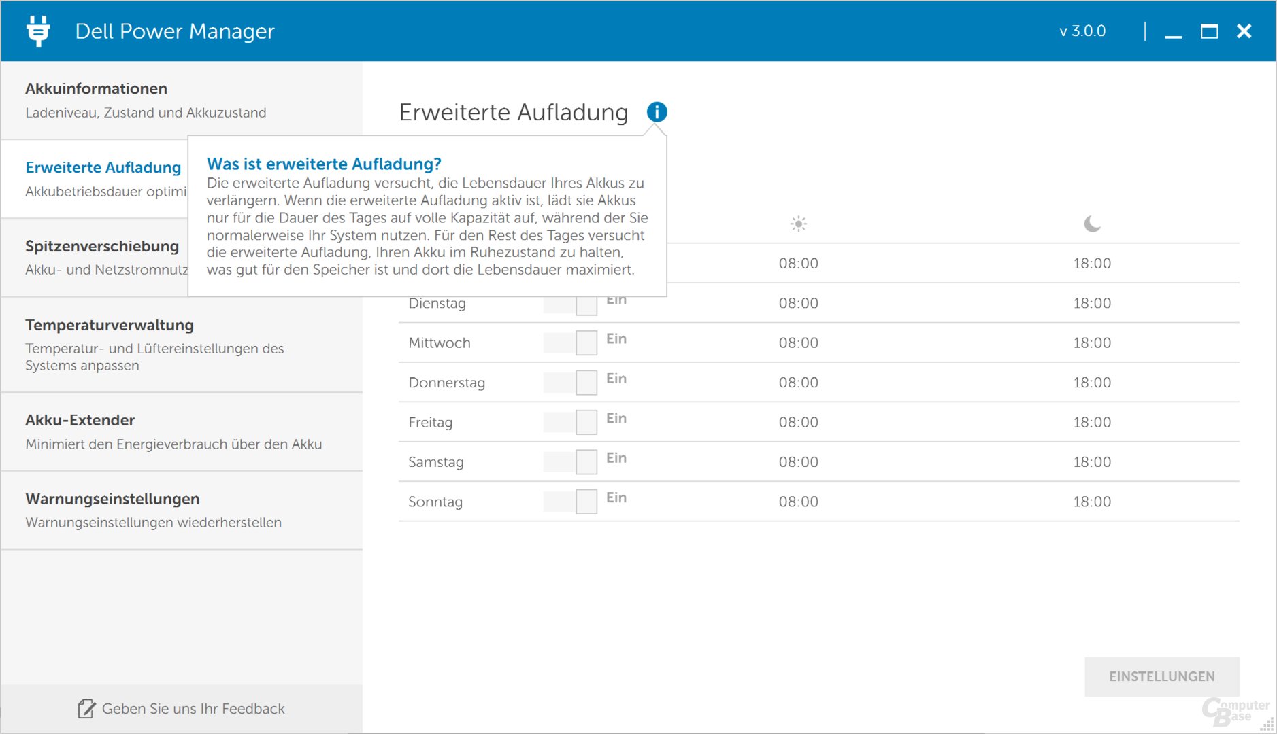The image size is (1277, 734).
Task: Click the feedback pencil icon
Action: [x=86, y=709]
